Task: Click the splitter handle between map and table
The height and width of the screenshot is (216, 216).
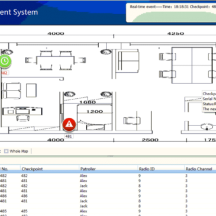Action: pyautogui.click(x=110, y=156)
